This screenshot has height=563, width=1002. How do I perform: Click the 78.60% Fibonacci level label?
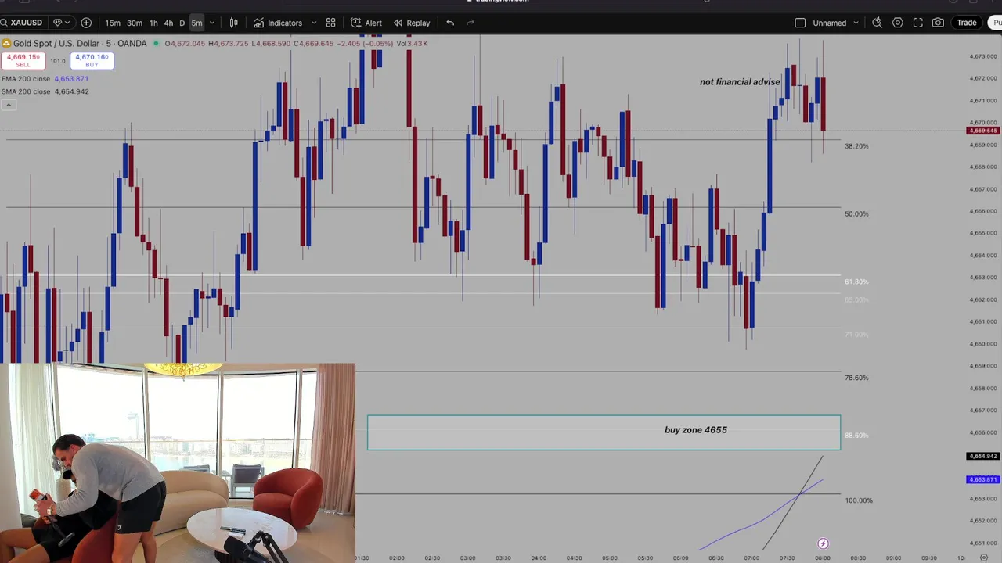[x=856, y=378]
